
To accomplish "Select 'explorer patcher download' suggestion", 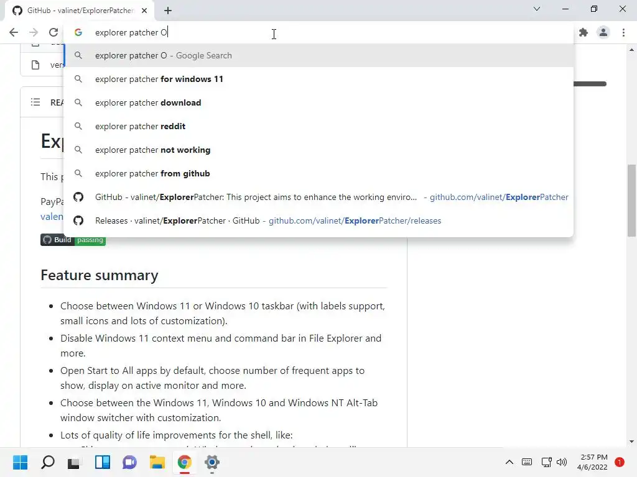I will pos(319,102).
